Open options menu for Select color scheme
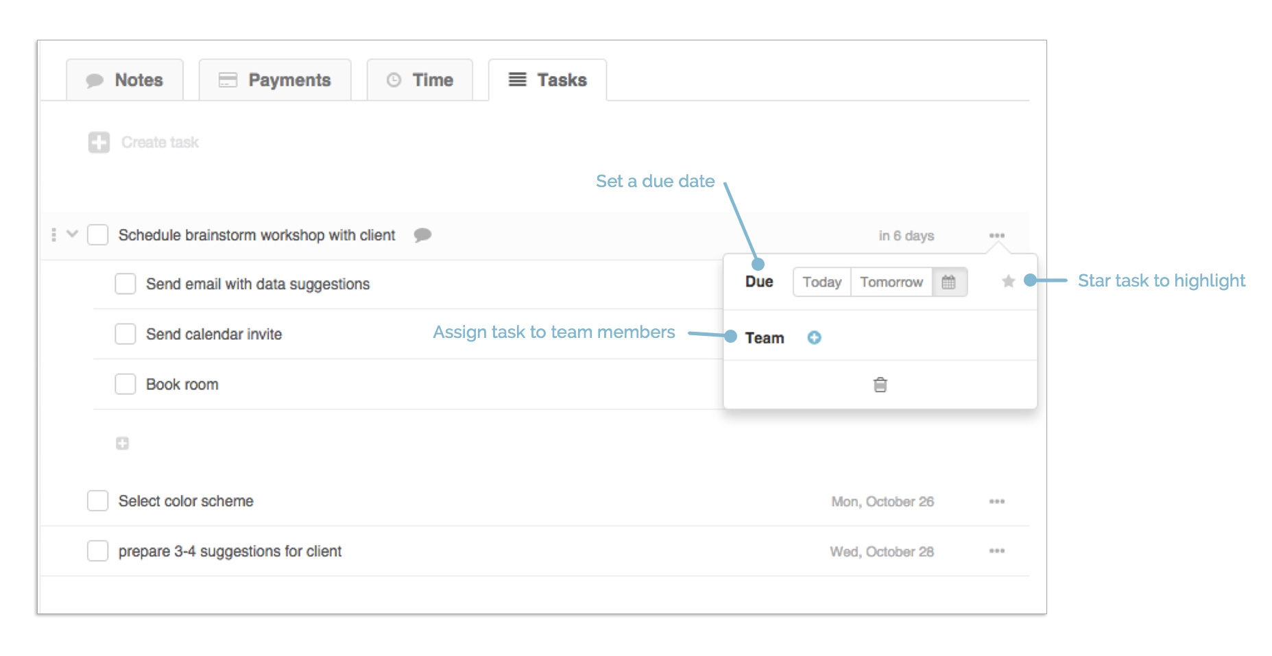1272x656 pixels. 997,501
